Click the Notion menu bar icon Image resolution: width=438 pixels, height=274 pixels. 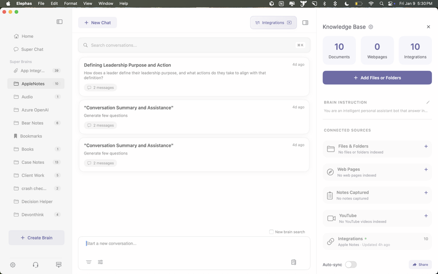pyautogui.click(x=281, y=4)
